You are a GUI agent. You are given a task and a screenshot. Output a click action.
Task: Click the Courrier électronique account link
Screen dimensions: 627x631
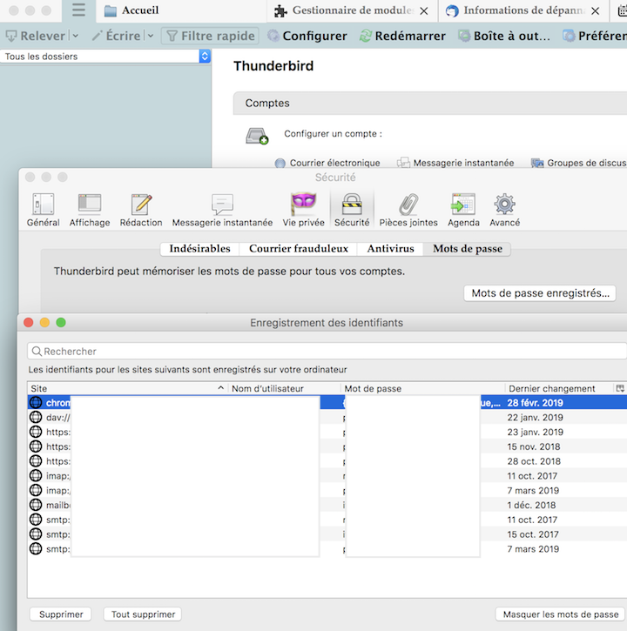(x=327, y=163)
